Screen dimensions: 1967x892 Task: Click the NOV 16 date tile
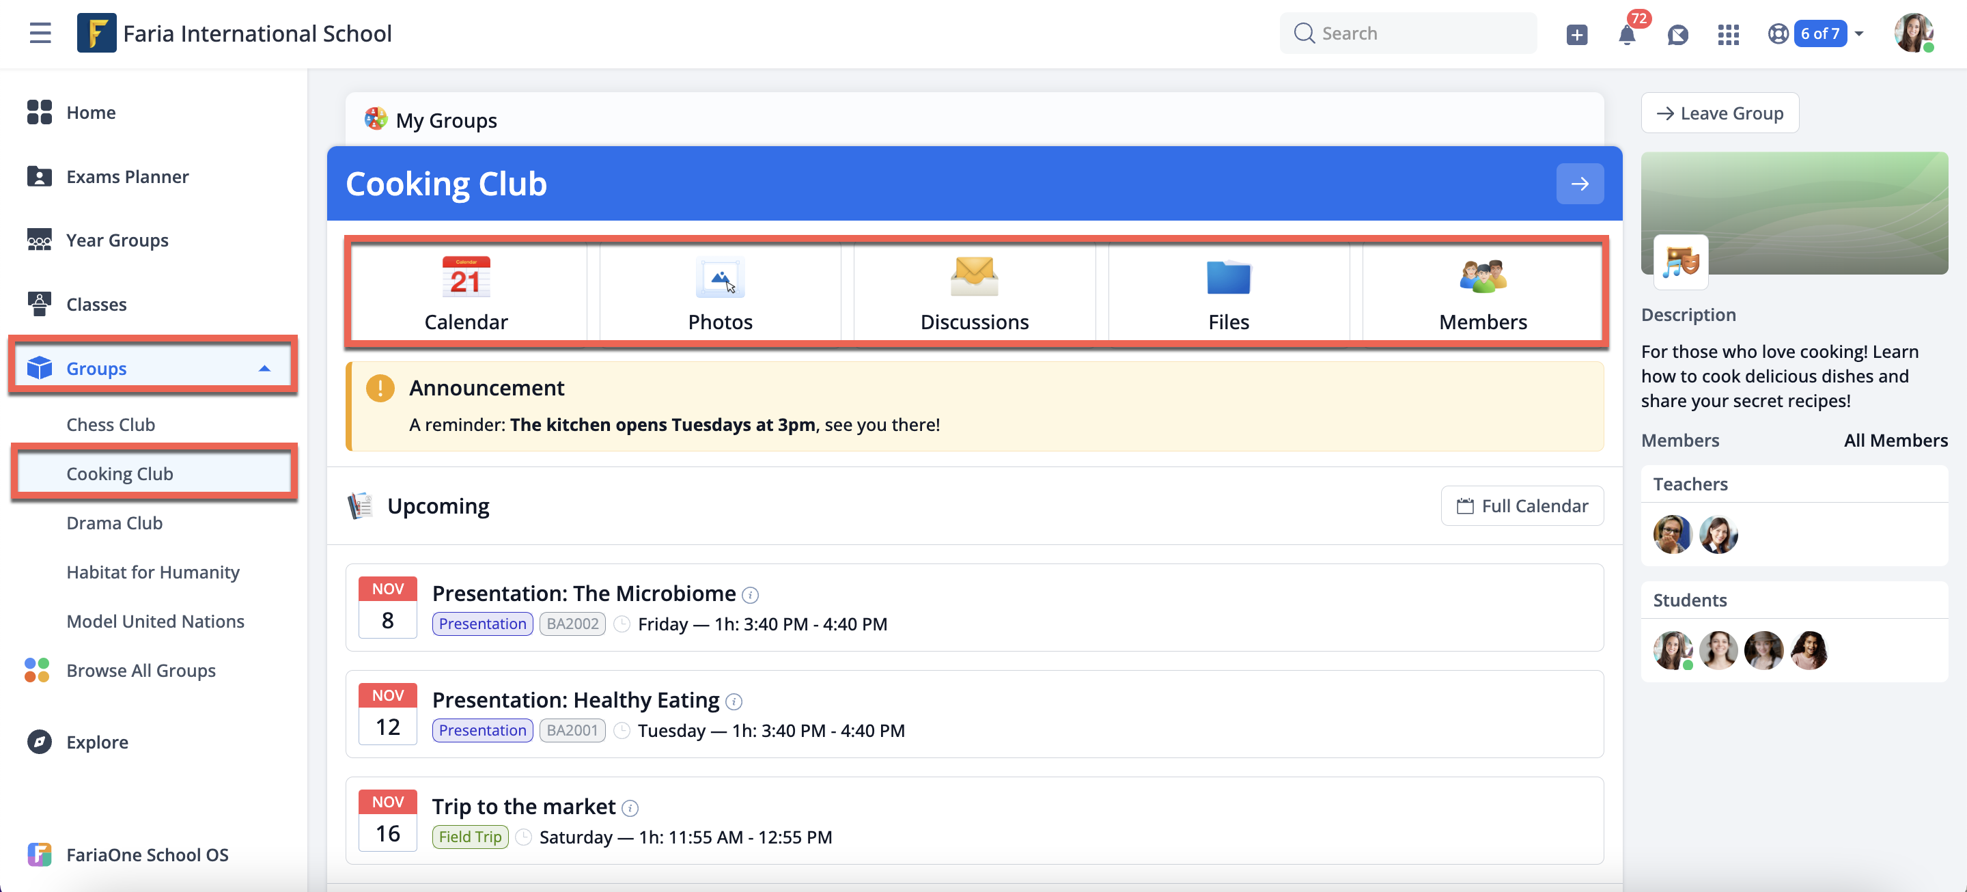[388, 820]
